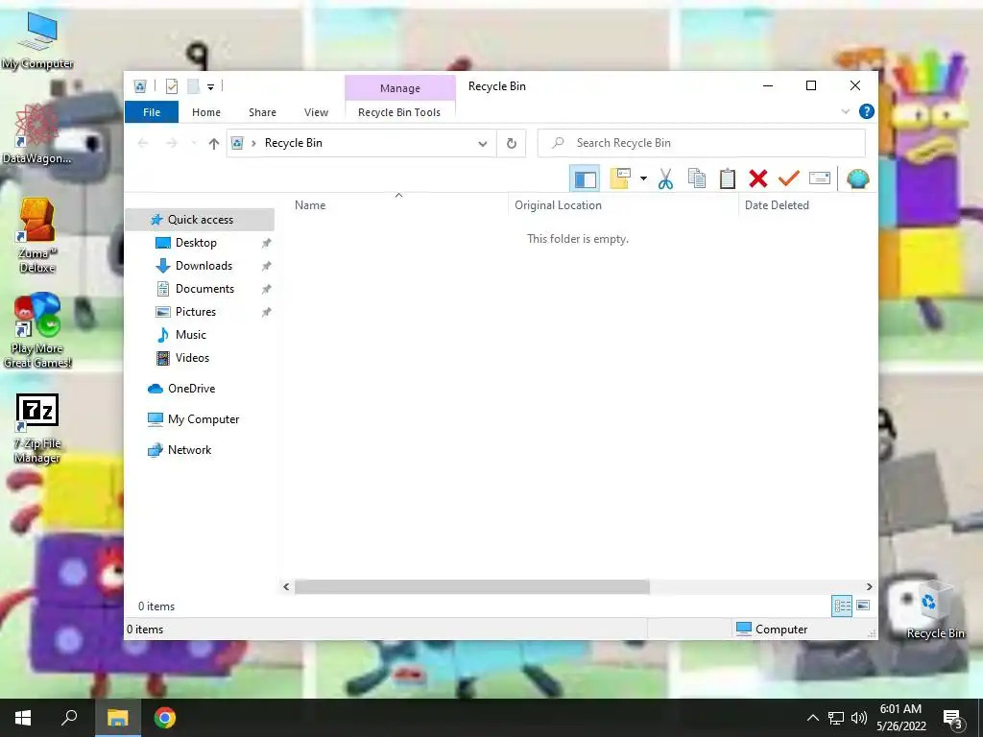Select Documents in the navigation pane
The image size is (983, 737).
coord(204,289)
